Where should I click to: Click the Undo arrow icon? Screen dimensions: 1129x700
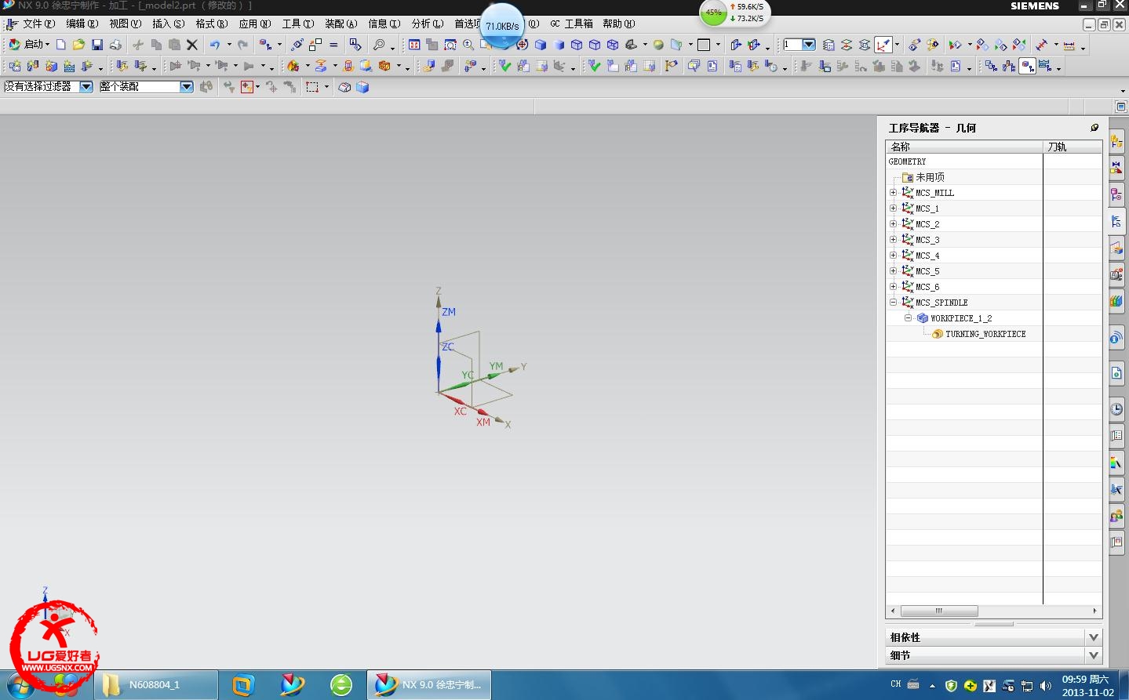214,45
